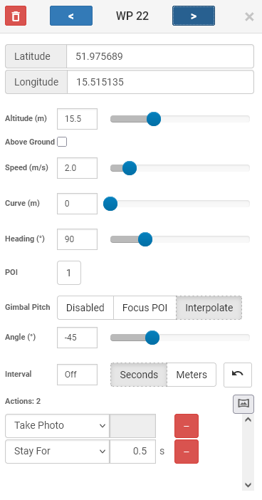The width and height of the screenshot is (262, 500).
Task: Switch interval unit to Meters
Action: pos(192,375)
